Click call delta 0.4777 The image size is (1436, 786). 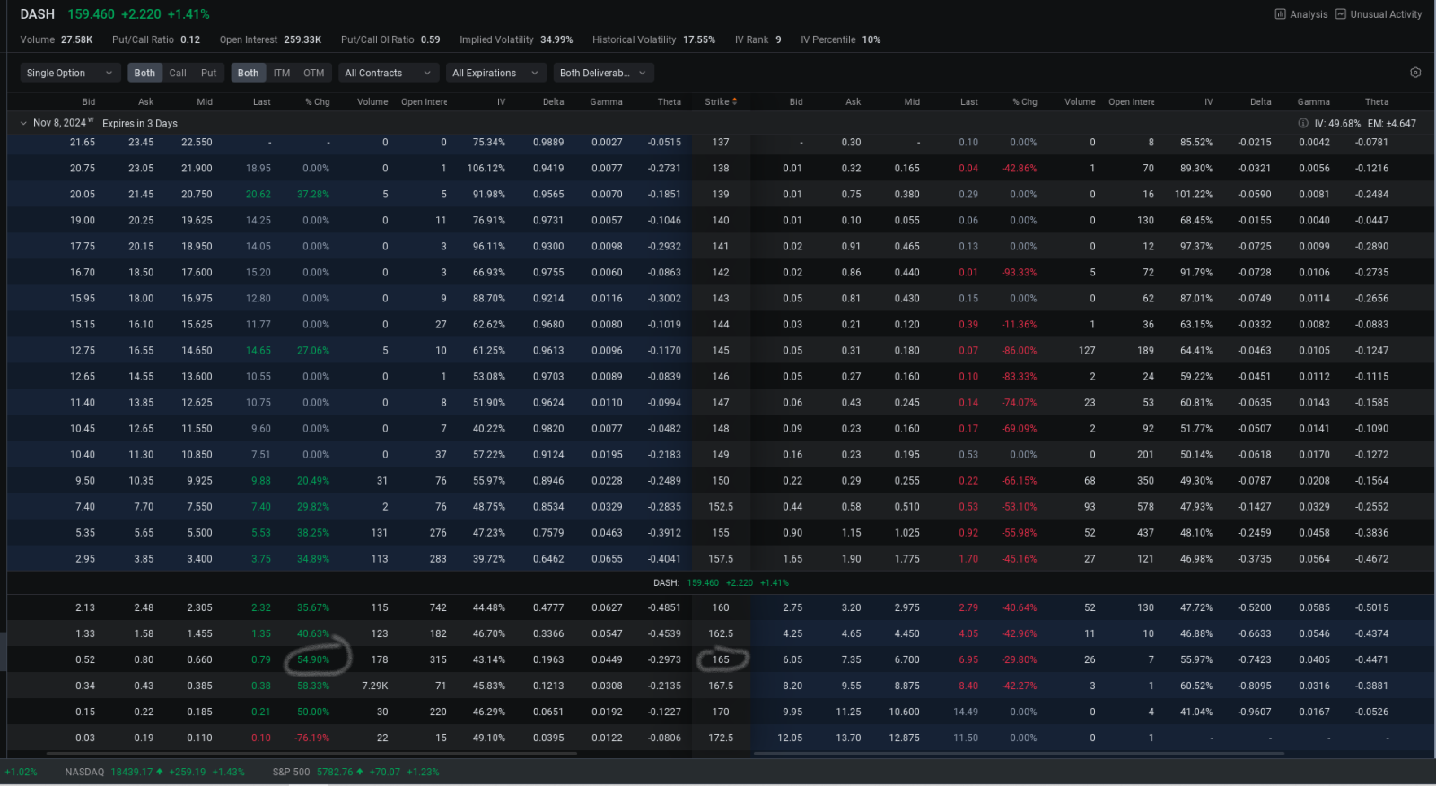[548, 607]
